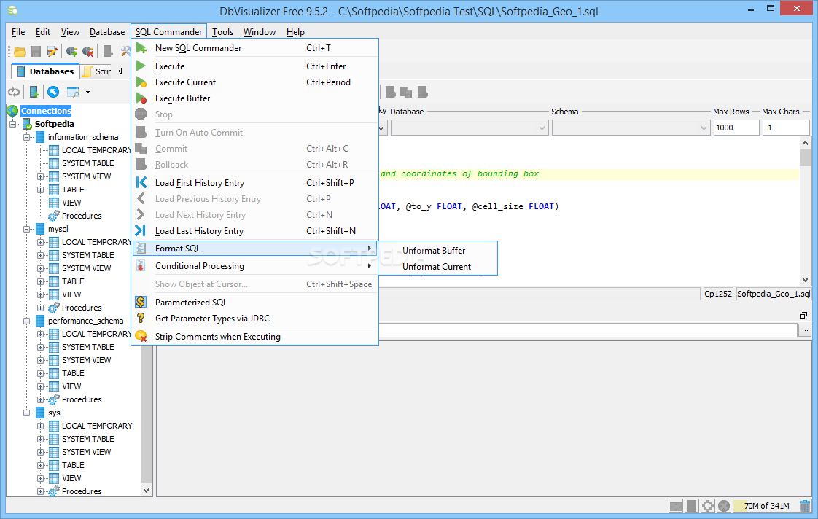
Task: Collapse the information_schema tree node
Action: pyautogui.click(x=26, y=137)
